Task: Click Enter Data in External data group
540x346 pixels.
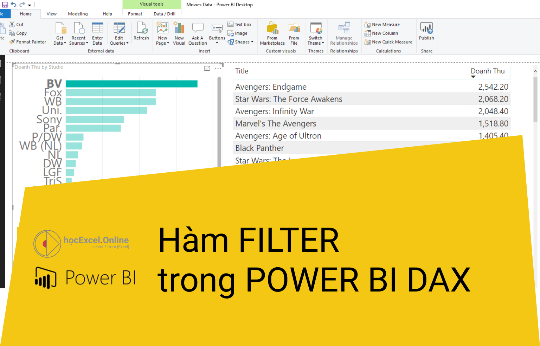Action: click(97, 33)
